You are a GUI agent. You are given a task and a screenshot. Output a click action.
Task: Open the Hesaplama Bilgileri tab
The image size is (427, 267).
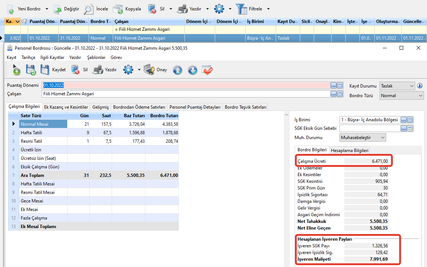pyautogui.click(x=349, y=150)
